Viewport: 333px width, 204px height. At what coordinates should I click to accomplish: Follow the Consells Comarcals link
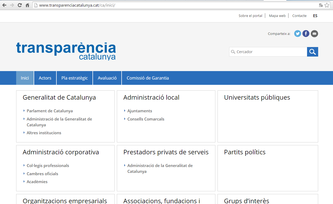click(146, 119)
